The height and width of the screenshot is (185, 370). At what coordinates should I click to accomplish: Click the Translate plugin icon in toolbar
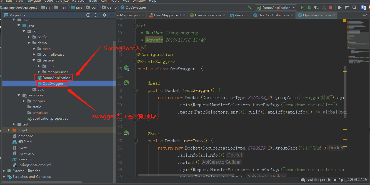[364, 7]
